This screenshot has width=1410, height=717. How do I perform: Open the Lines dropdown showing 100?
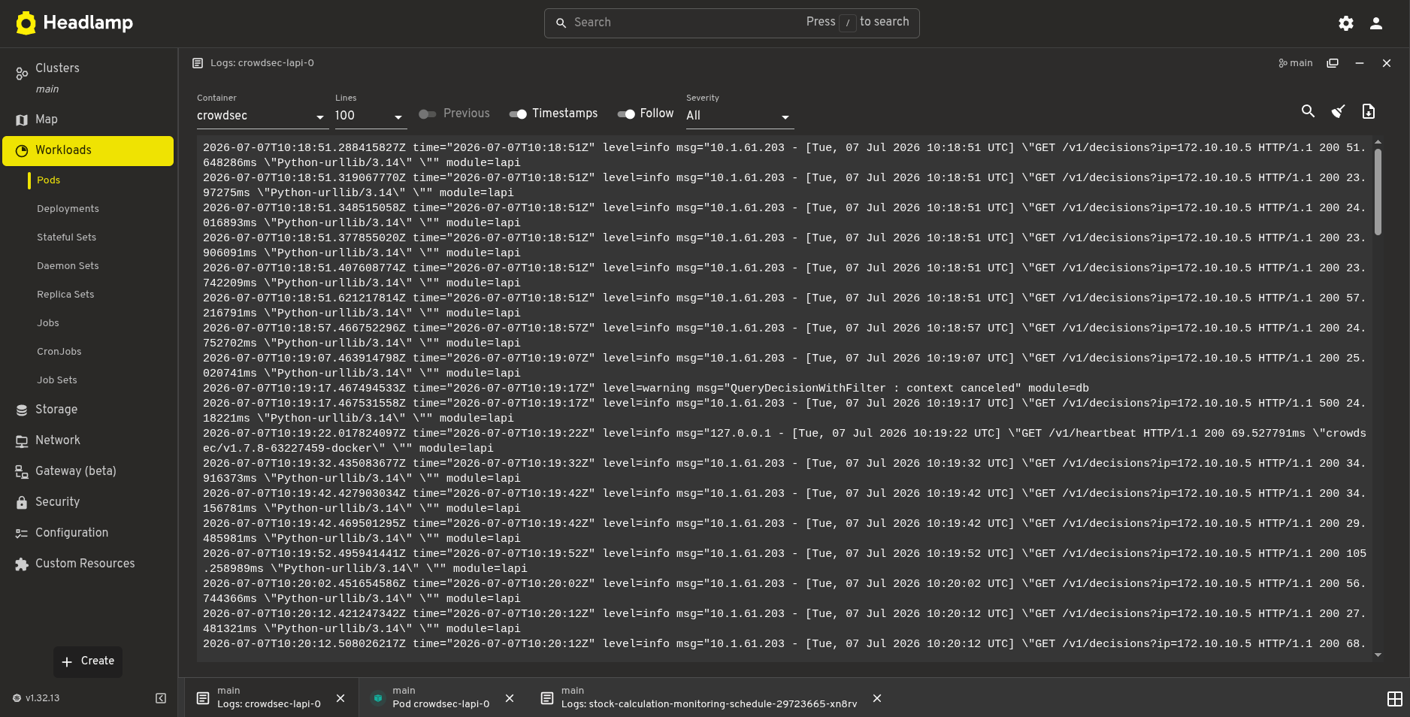(x=370, y=116)
